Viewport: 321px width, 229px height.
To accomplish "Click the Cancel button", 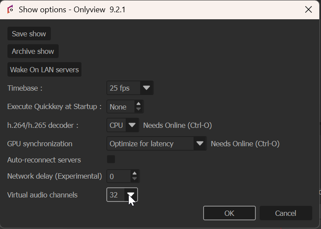I will [x=286, y=213].
